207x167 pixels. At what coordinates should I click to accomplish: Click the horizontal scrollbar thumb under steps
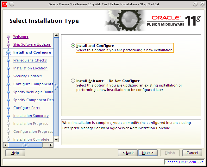pos(25,145)
